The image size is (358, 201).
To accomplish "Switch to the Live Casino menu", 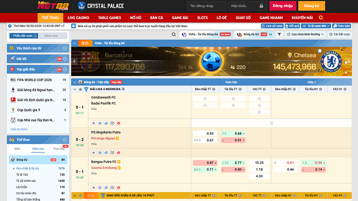I will 78,17.
